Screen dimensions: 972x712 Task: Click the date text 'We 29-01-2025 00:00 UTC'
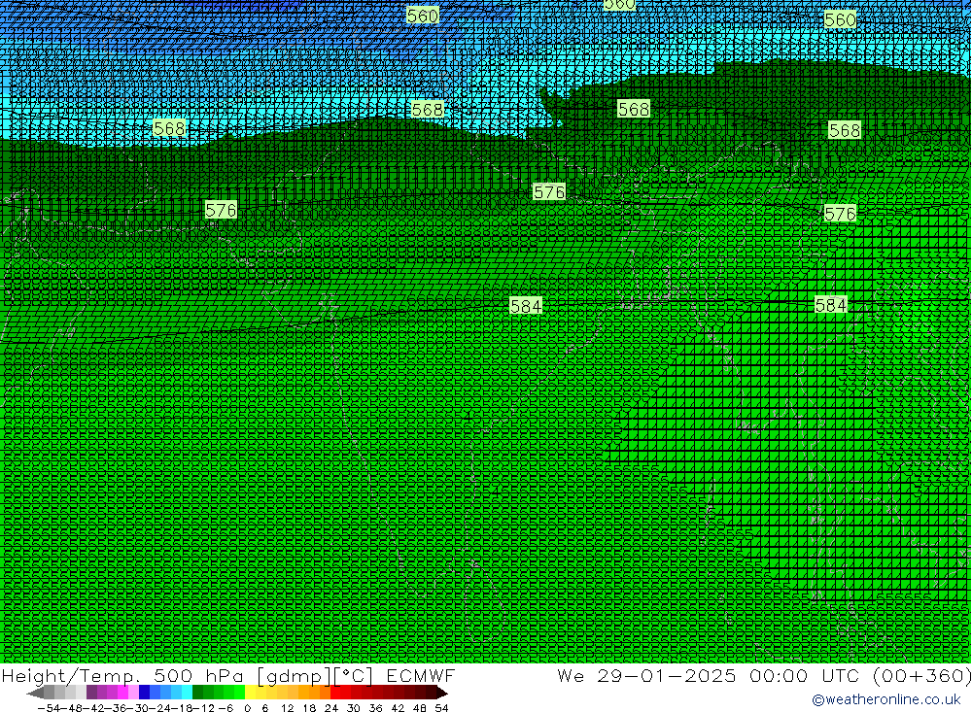711,675
